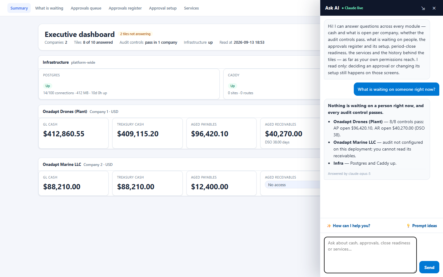This screenshot has width=443, height=277.
Task: Click the 0 sites · 0 routes Caddy stats
Action: [x=241, y=93]
